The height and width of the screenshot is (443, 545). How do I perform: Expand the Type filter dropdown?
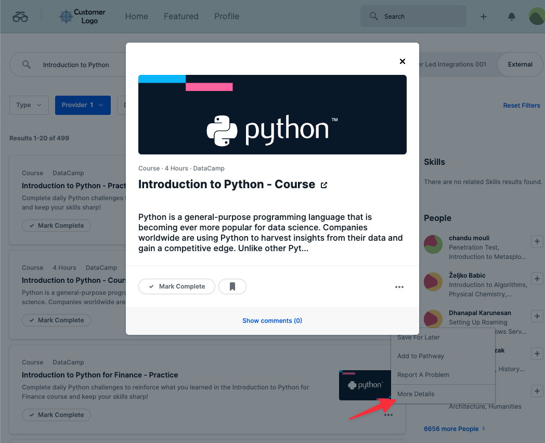pyautogui.click(x=29, y=105)
